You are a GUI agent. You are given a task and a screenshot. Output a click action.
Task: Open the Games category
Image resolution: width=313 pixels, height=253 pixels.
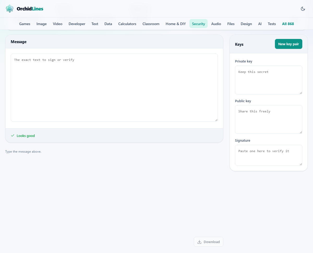(25, 24)
